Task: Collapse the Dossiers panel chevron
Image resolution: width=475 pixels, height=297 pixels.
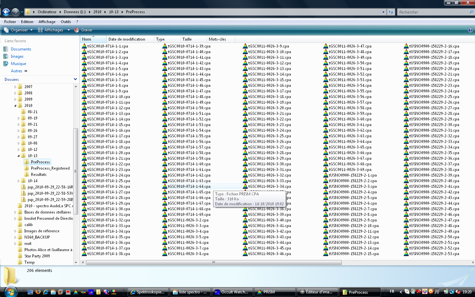Action: [75, 79]
